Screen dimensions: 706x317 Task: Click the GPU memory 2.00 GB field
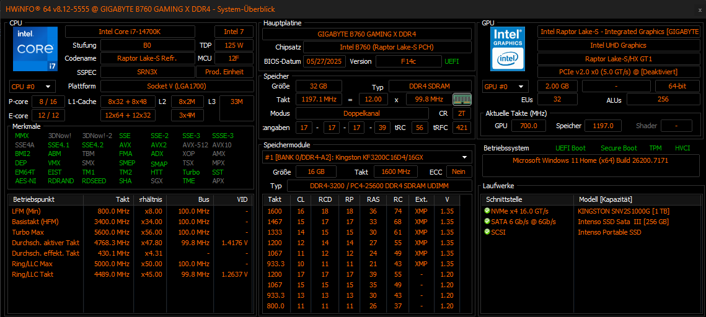point(558,86)
